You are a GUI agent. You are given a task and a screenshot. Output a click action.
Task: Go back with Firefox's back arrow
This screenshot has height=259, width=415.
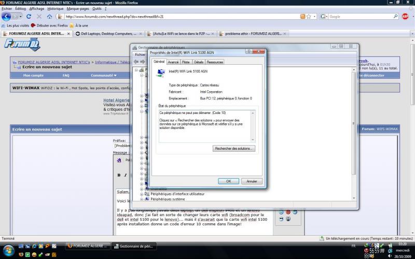[x=6, y=17]
